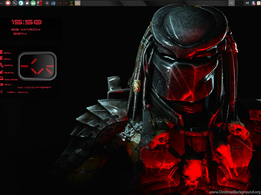Click the gear CPU icon in the widget
This screenshot has width=261, height=195.
[x=2, y=65]
